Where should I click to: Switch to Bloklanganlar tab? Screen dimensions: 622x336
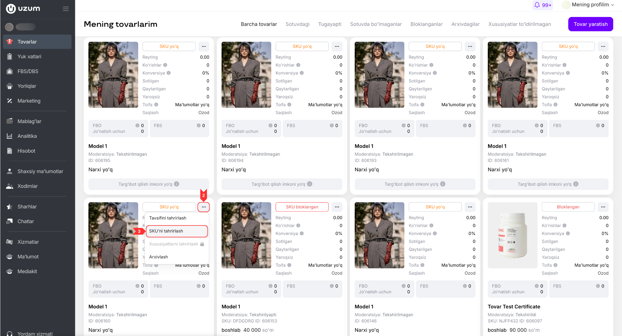click(x=426, y=24)
